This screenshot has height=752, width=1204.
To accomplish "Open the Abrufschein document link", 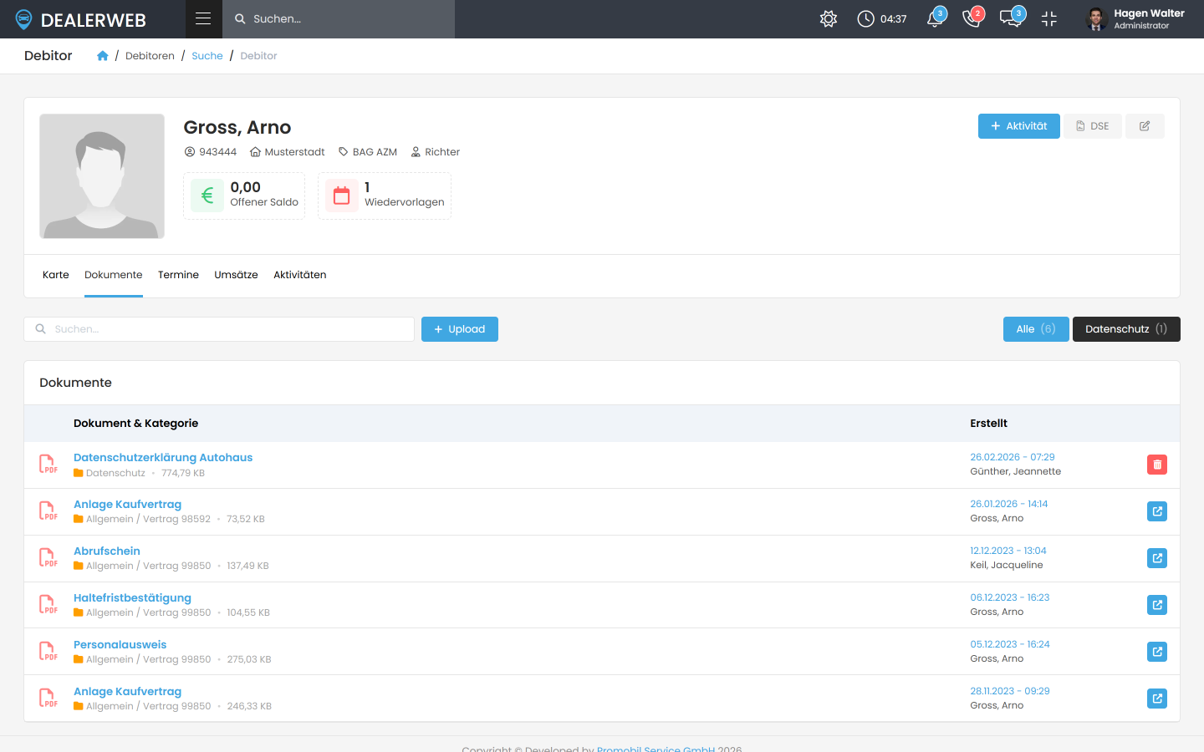I will coord(107,551).
